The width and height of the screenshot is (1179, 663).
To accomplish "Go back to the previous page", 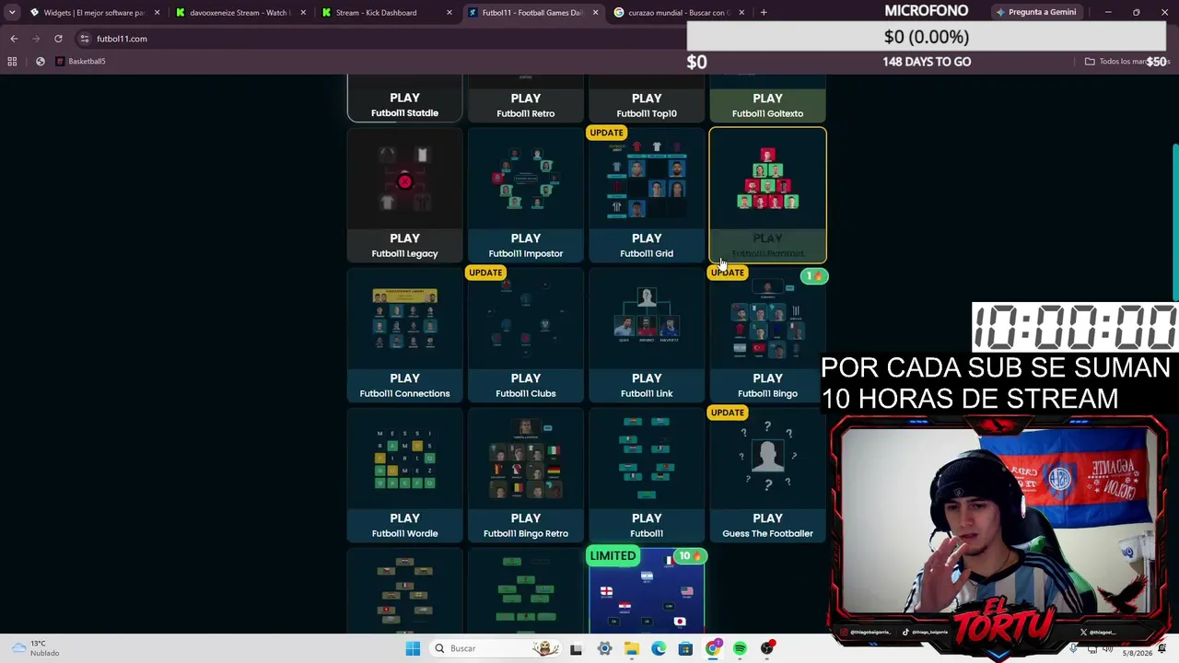I will click(14, 39).
